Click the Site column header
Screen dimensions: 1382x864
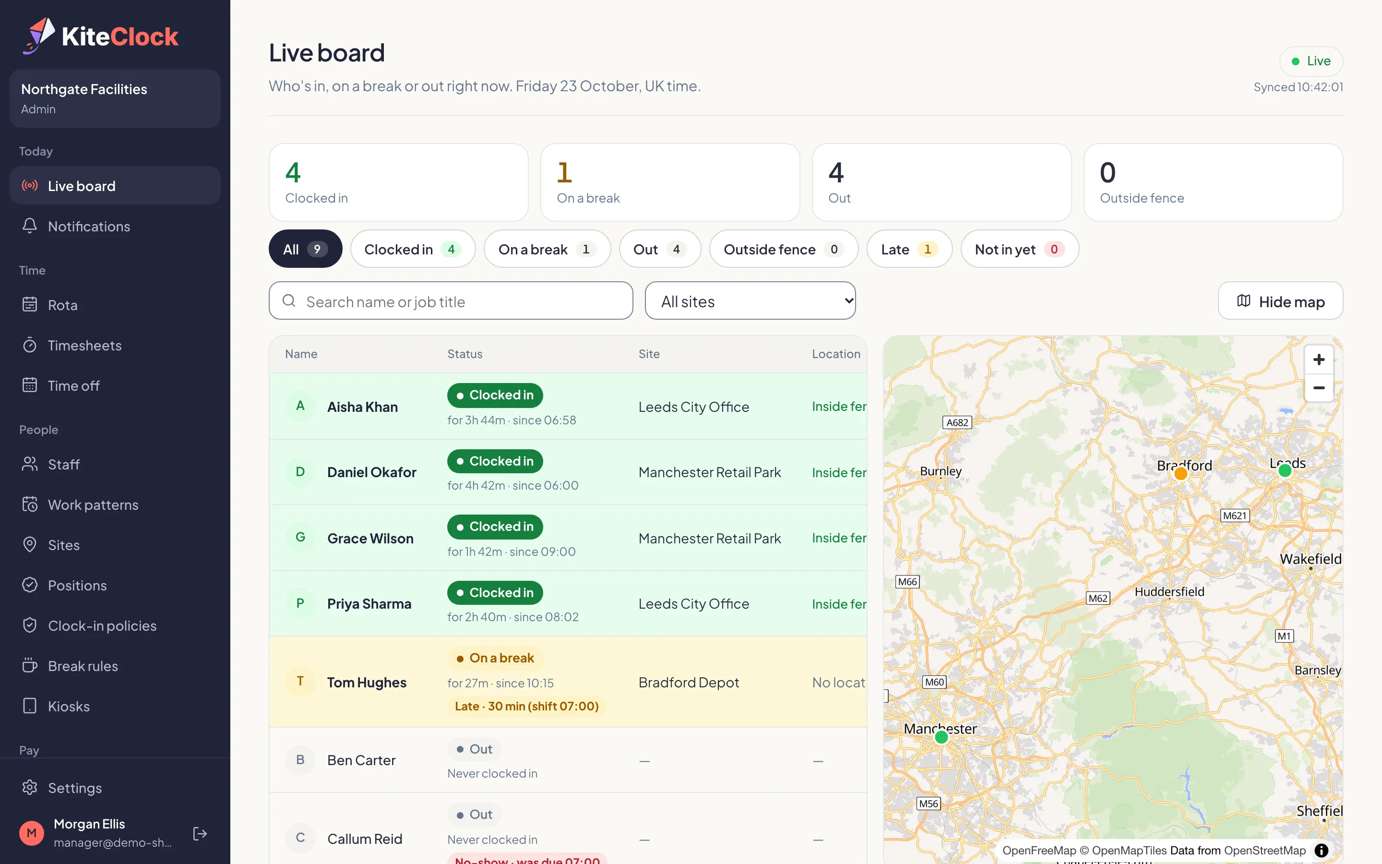click(649, 354)
